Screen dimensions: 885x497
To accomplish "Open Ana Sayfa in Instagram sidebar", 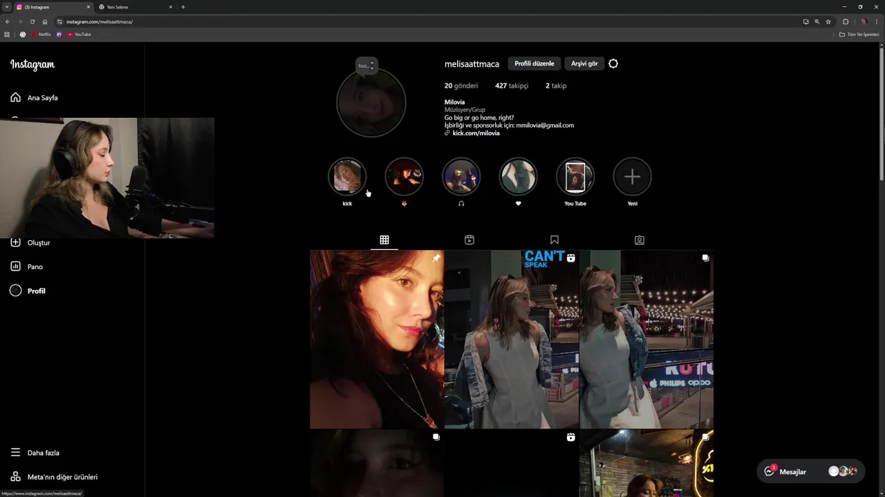I will (34, 98).
